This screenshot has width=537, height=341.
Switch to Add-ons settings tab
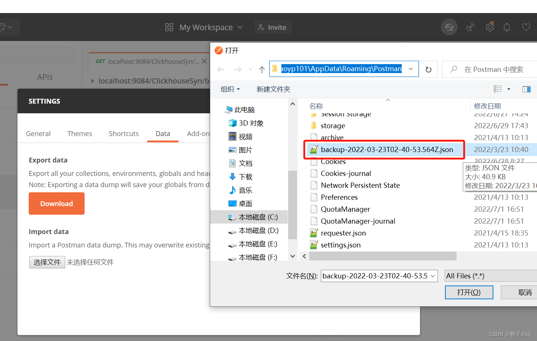[198, 133]
